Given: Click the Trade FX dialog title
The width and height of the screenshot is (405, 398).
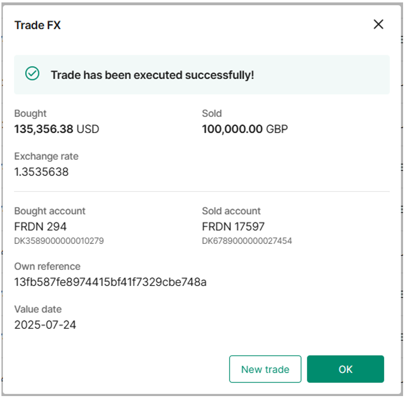Looking at the screenshot, I should (38, 25).
